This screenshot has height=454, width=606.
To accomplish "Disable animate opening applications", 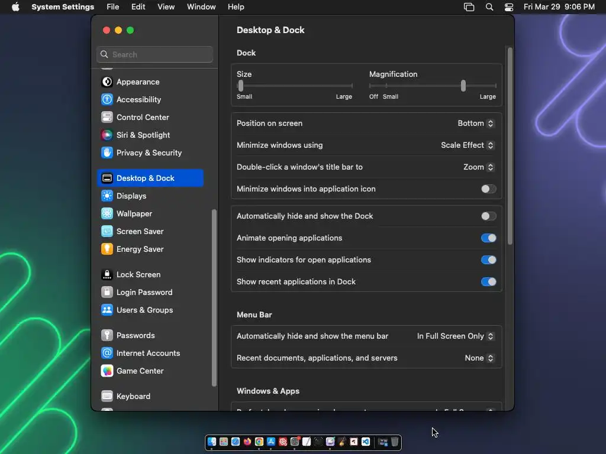I will [x=488, y=238].
